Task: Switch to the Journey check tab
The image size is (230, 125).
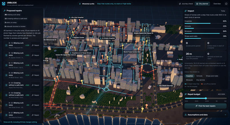Action: coord(186,4)
